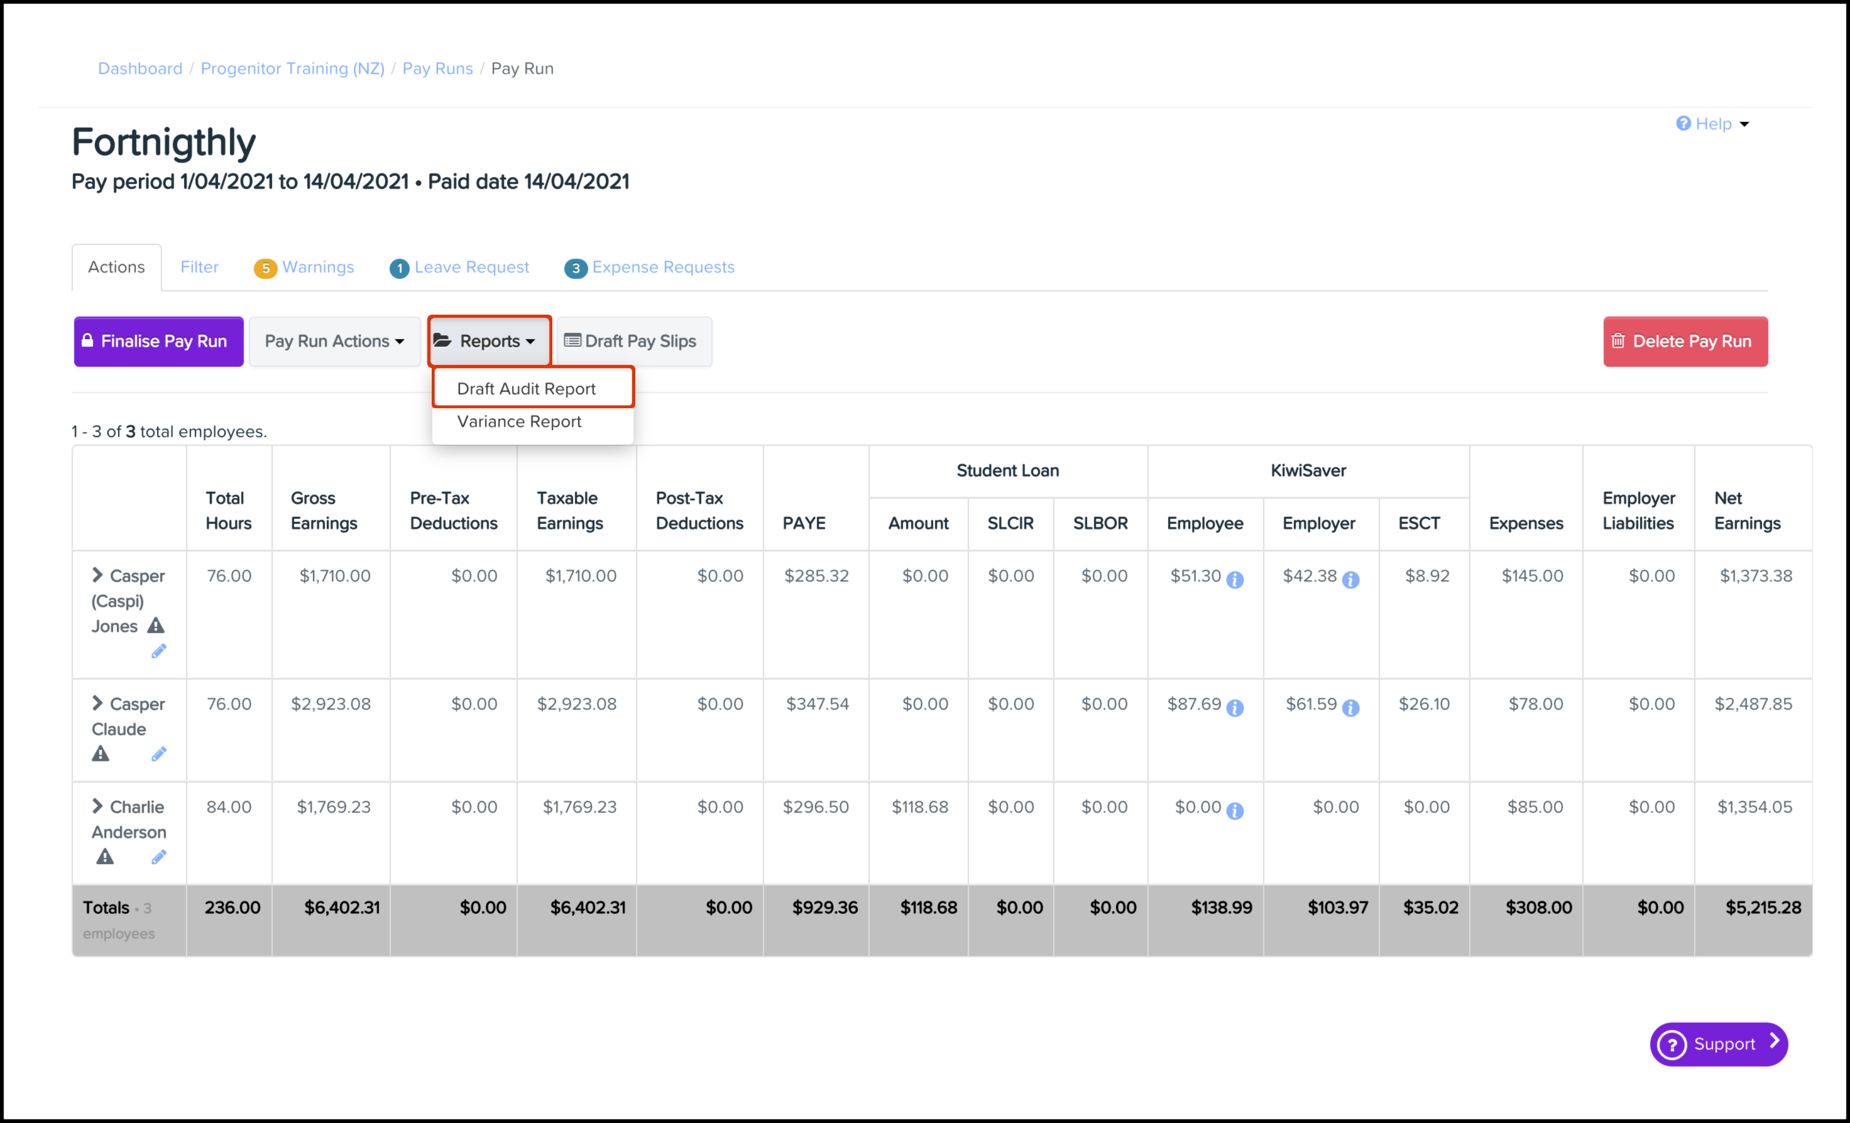Screen dimensions: 1850x1123
Task: Toggle the Reports dropdown
Action: point(489,342)
